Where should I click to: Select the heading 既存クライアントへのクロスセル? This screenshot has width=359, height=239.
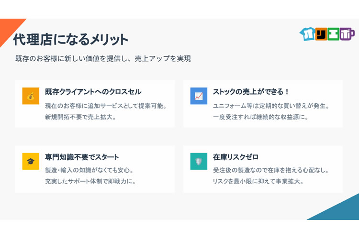pyautogui.click(x=93, y=92)
